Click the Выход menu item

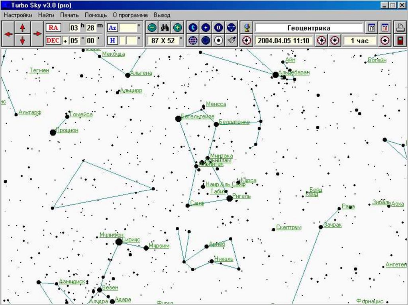162,15
